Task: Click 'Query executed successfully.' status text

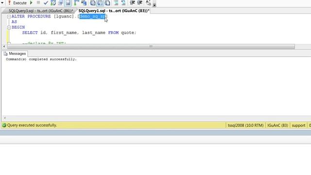Action: pos(32,125)
